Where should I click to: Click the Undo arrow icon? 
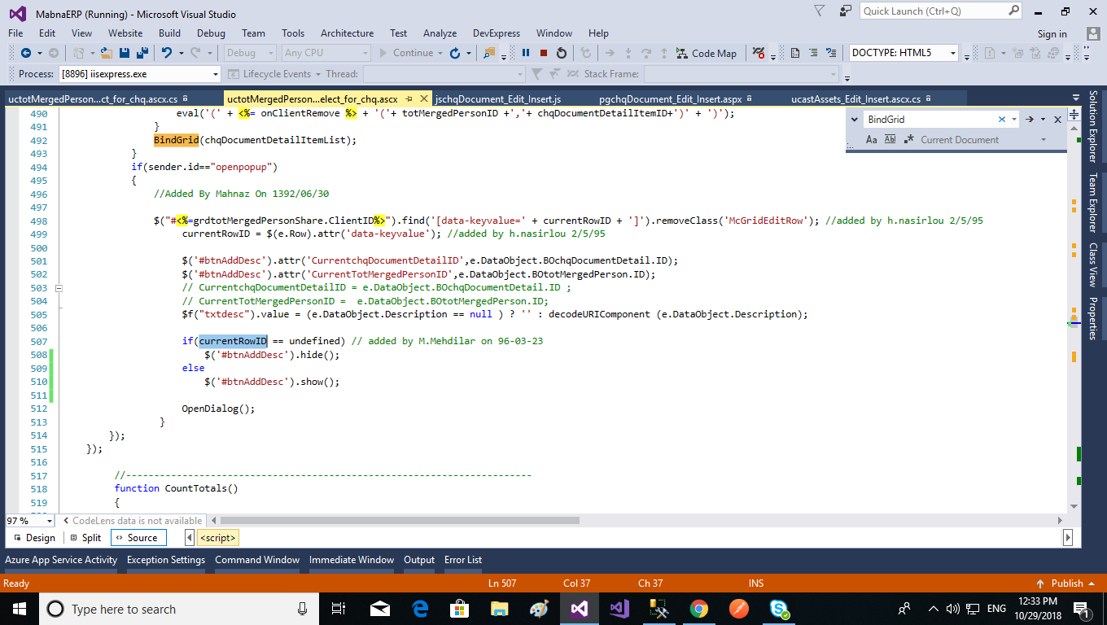167,53
